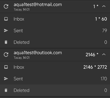Click the outlook Deleted trash icon

(x=6, y=90)
